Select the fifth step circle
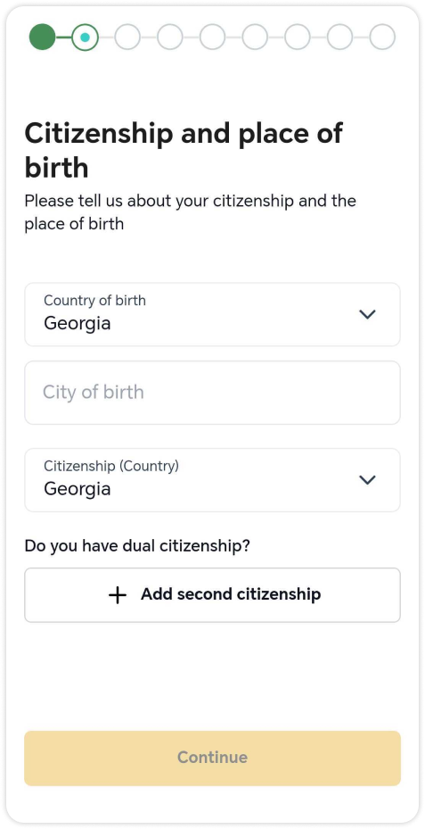This screenshot has height=829, width=425. click(212, 37)
